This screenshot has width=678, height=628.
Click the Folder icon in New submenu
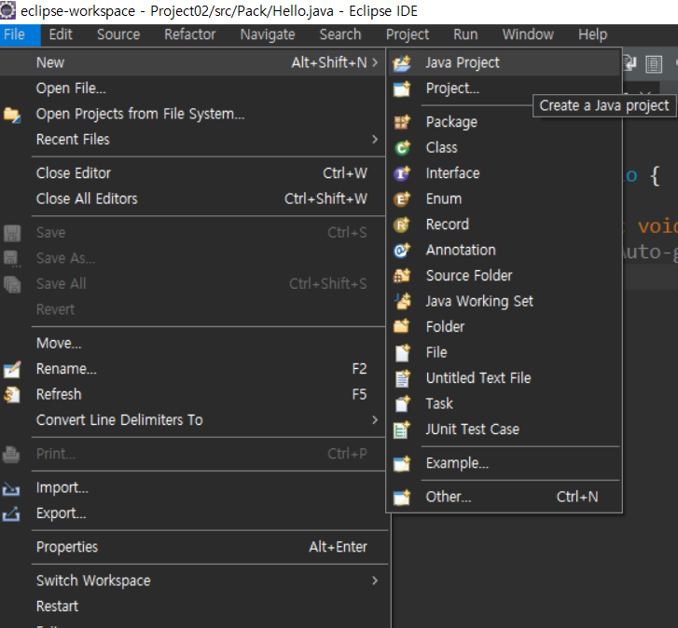[x=402, y=326]
